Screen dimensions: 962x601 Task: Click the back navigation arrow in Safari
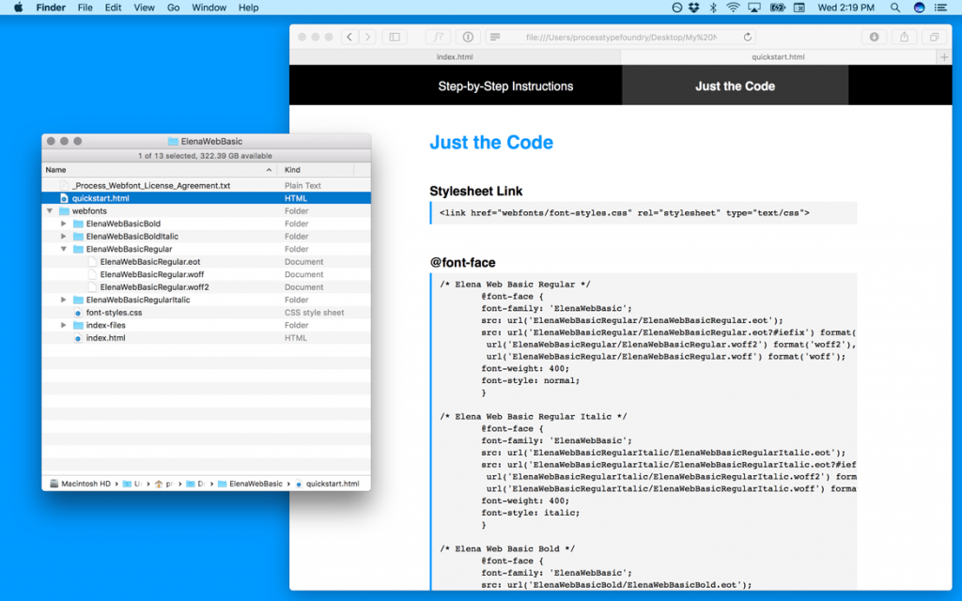(x=349, y=37)
